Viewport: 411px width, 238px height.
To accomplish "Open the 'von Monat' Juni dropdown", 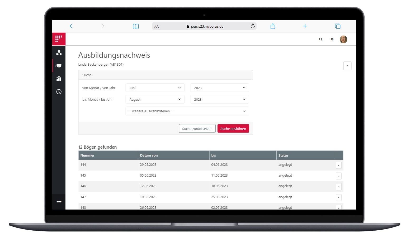I will 155,88.
